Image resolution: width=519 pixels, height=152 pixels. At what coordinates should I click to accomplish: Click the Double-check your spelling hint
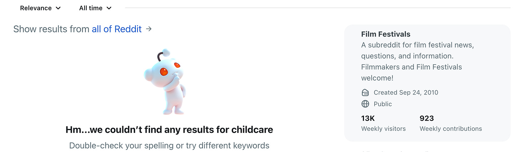169,146
